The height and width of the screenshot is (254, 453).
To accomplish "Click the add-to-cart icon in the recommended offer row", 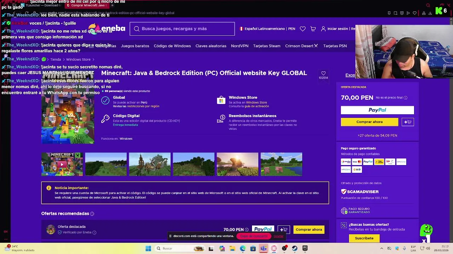I will click(284, 230).
